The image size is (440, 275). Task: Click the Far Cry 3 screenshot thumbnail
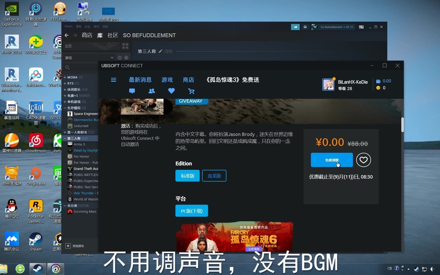pyautogui.click(x=142, y=106)
